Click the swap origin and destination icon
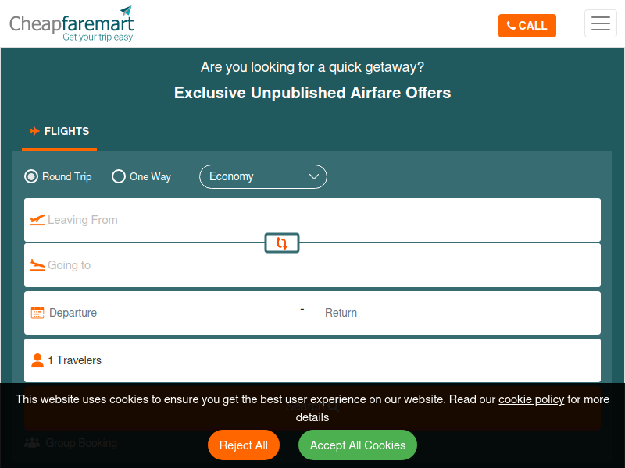 coord(282,243)
